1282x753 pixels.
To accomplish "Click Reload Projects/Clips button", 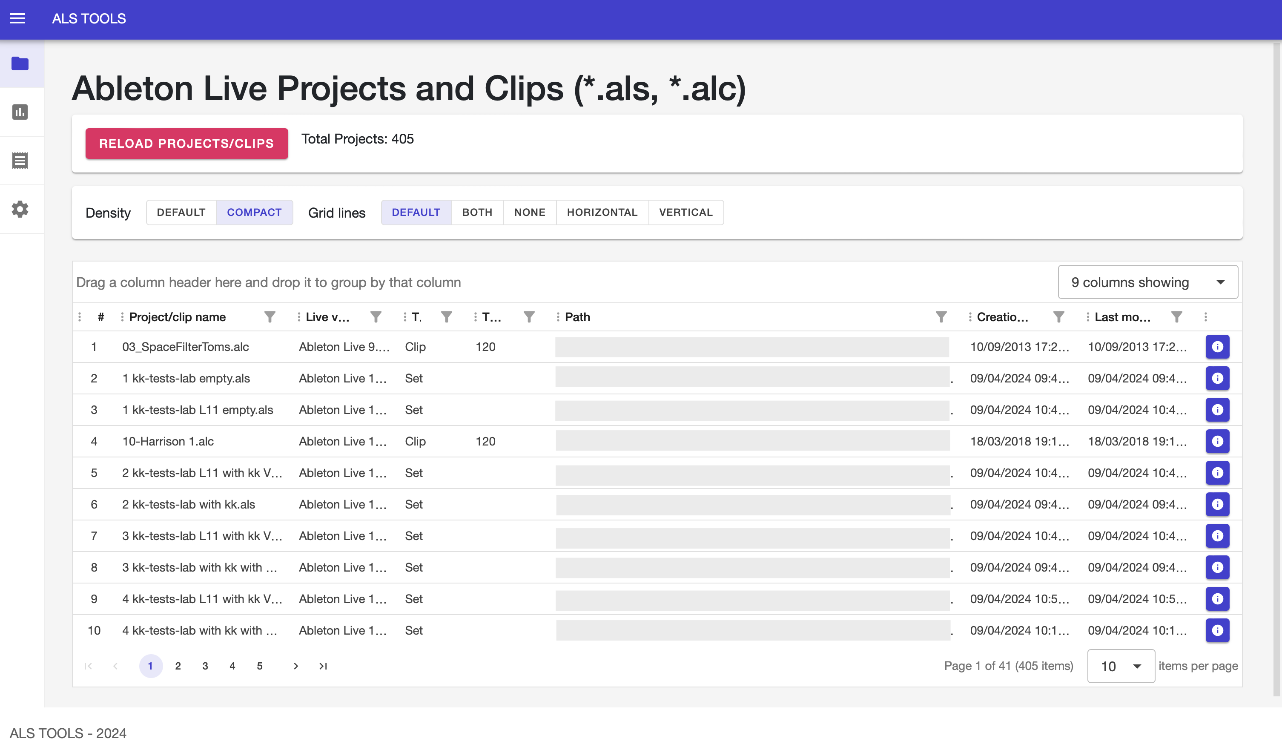I will coord(187,144).
